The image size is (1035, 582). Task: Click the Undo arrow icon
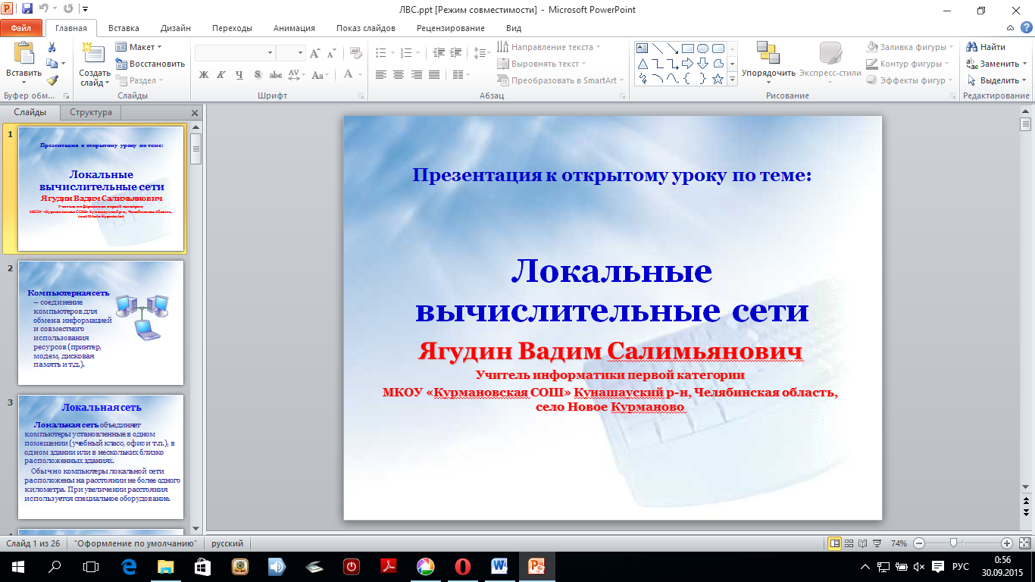pyautogui.click(x=45, y=10)
